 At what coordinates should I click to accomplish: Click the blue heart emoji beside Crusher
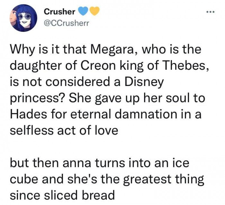(83, 11)
